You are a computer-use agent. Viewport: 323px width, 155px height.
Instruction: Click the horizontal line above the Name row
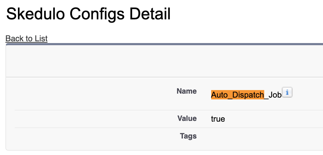(165, 77)
